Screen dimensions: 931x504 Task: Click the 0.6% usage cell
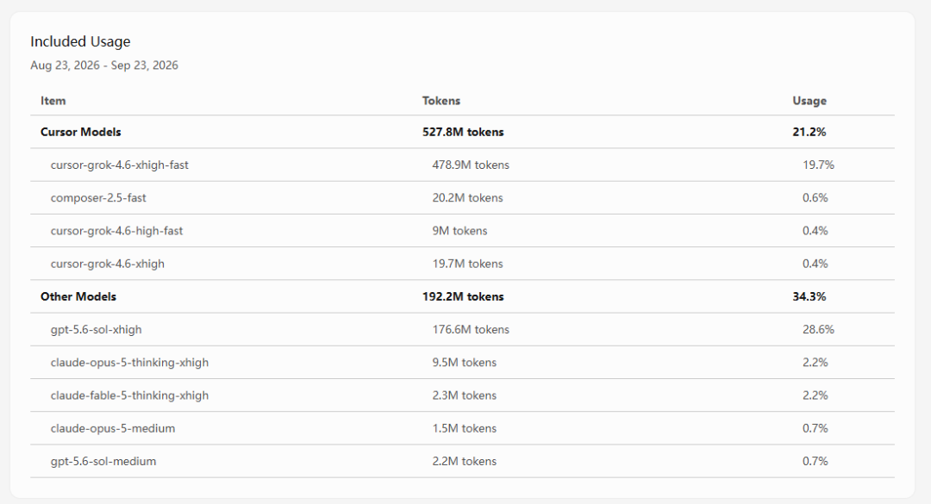click(x=815, y=197)
